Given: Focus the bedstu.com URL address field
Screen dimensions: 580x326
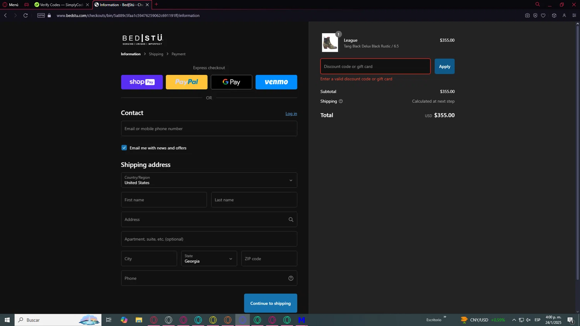Looking at the screenshot, I should [128, 15].
